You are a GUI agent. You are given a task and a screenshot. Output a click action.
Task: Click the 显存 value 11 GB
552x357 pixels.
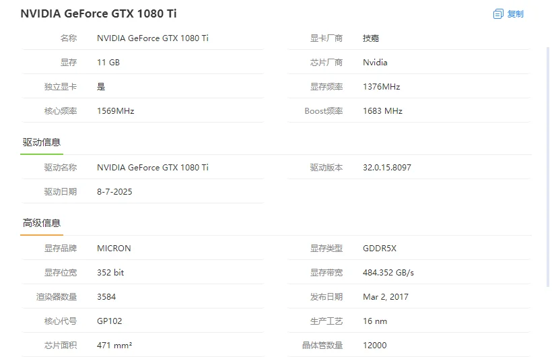[x=108, y=63]
